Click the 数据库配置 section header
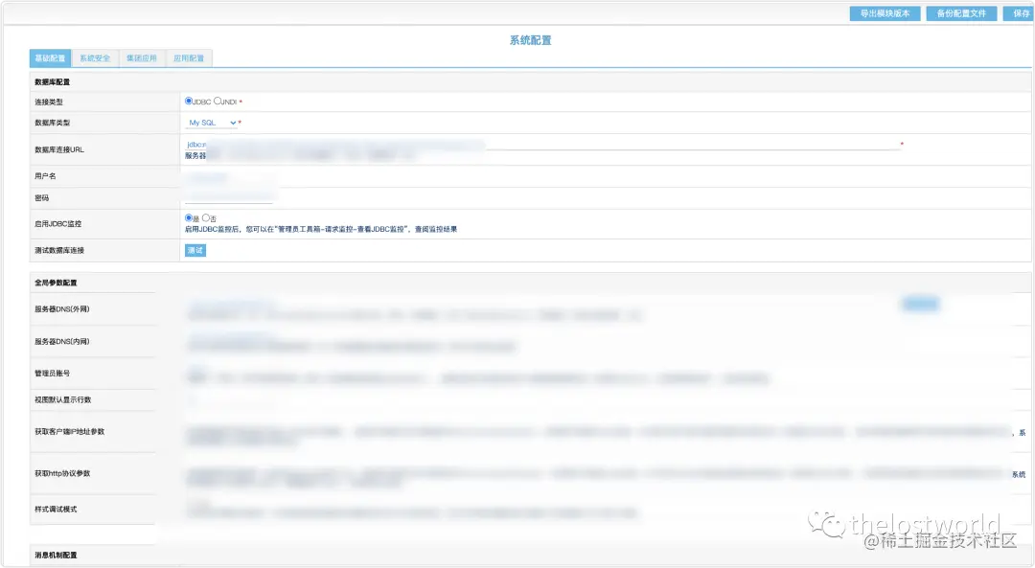 (52, 81)
